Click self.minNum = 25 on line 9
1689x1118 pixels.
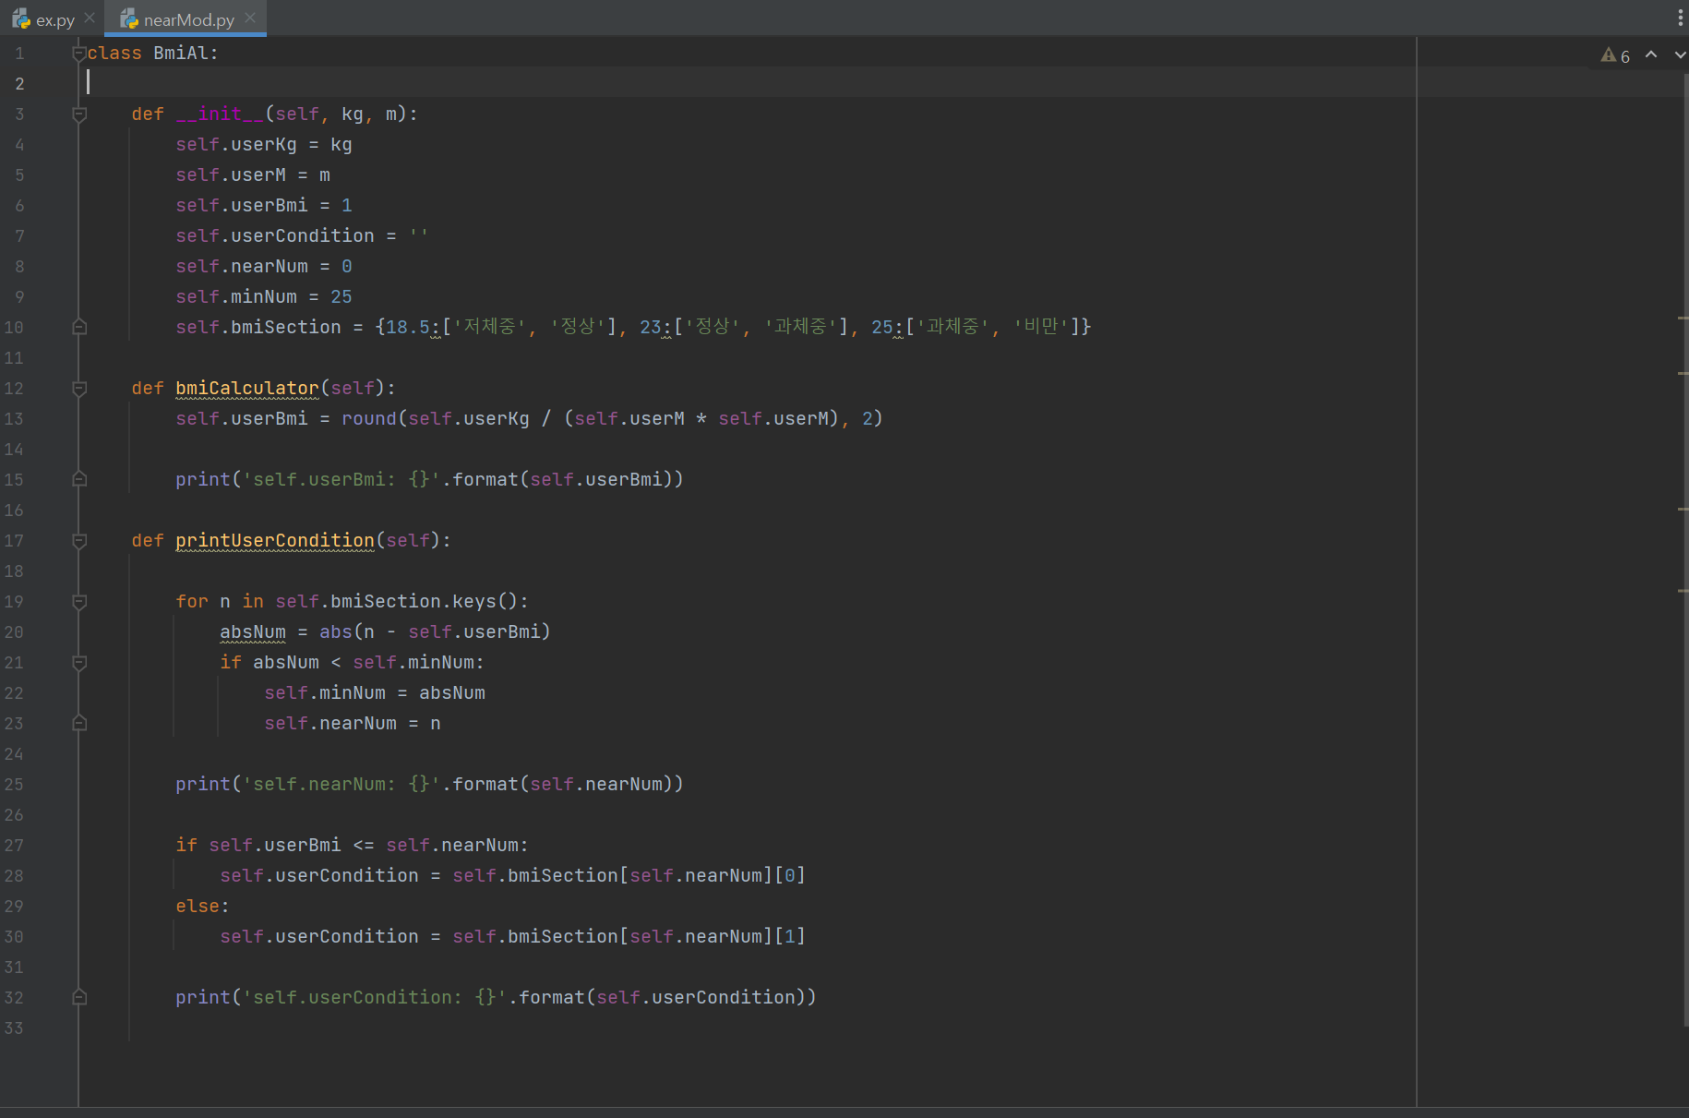click(264, 297)
